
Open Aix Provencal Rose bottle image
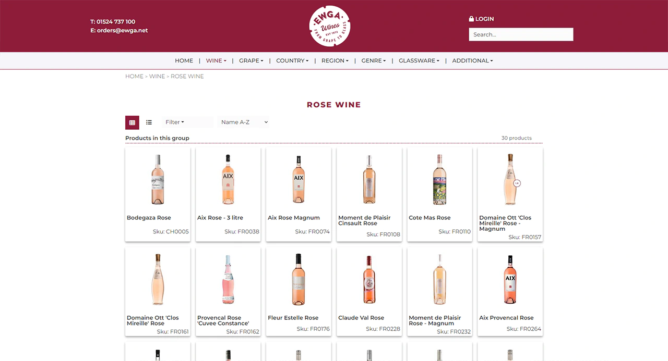[x=510, y=280]
